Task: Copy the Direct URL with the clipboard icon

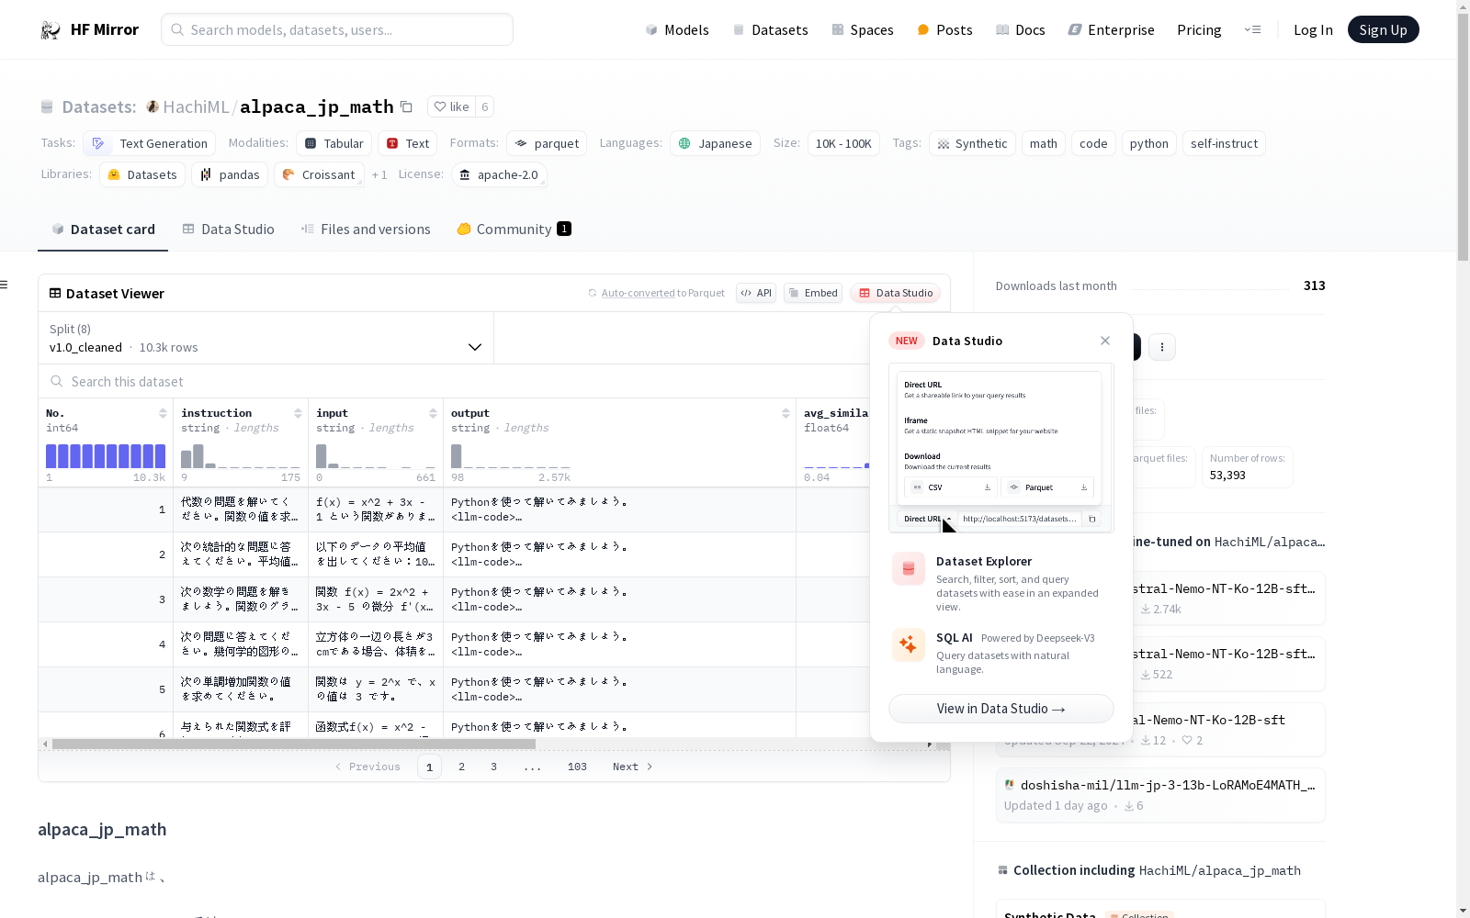Action: click(x=1091, y=519)
